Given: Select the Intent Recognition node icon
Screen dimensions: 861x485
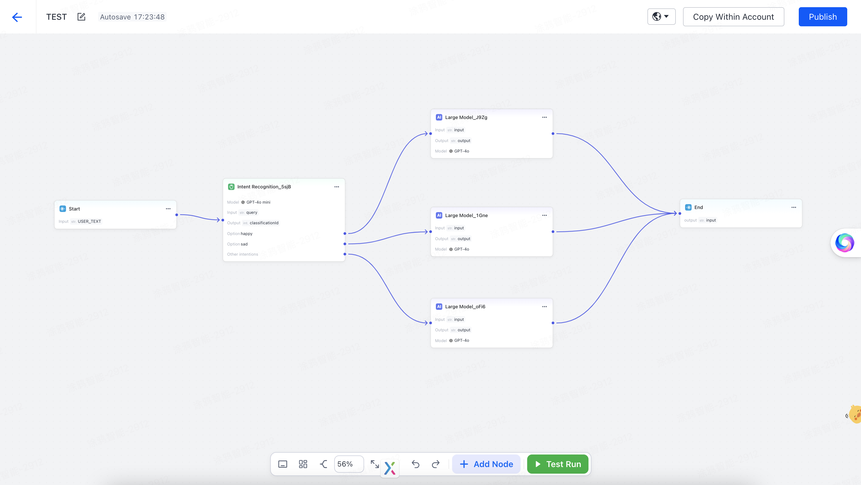Looking at the screenshot, I should pyautogui.click(x=231, y=187).
